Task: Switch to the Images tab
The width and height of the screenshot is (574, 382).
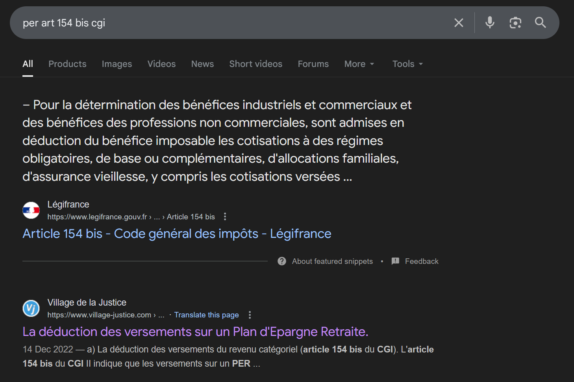Action: click(117, 64)
